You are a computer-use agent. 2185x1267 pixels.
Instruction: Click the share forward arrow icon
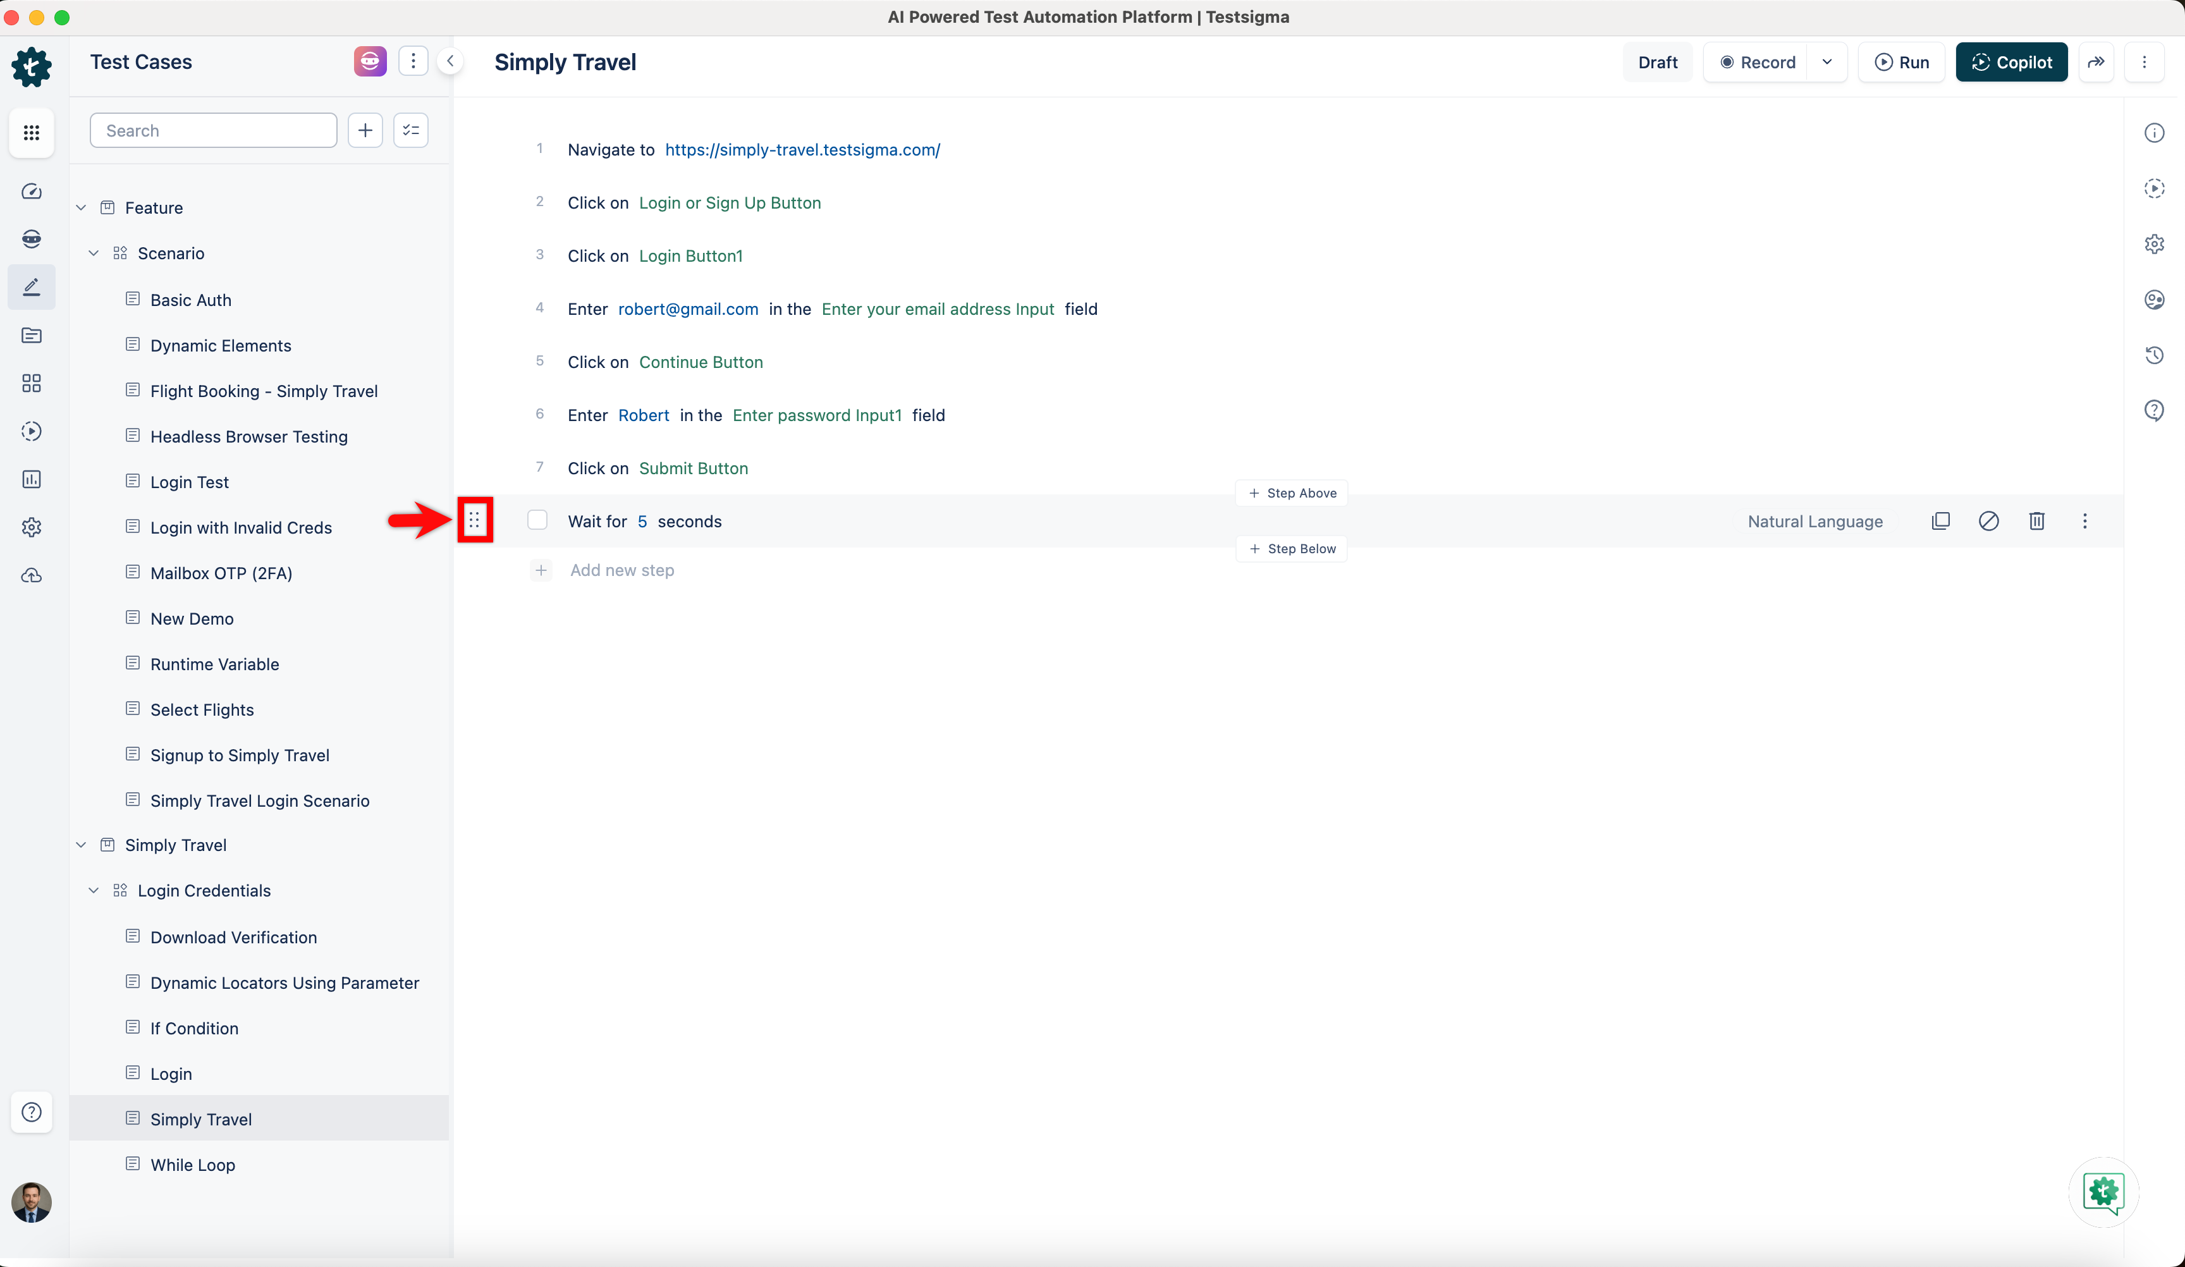coord(2096,61)
